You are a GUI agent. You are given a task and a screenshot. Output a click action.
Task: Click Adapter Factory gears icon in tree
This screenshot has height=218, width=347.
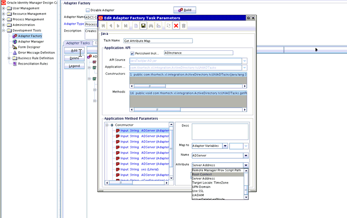click(x=15, y=36)
